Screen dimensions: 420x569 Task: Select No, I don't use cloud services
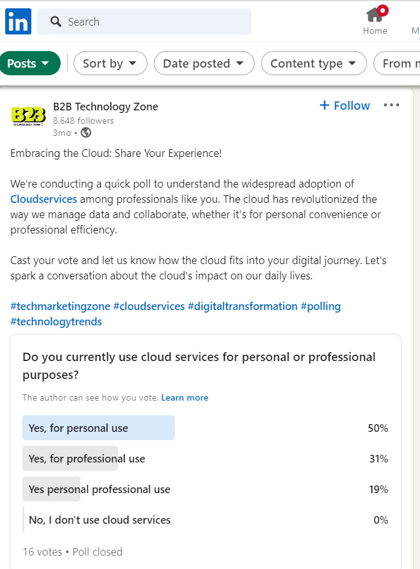[x=205, y=520]
